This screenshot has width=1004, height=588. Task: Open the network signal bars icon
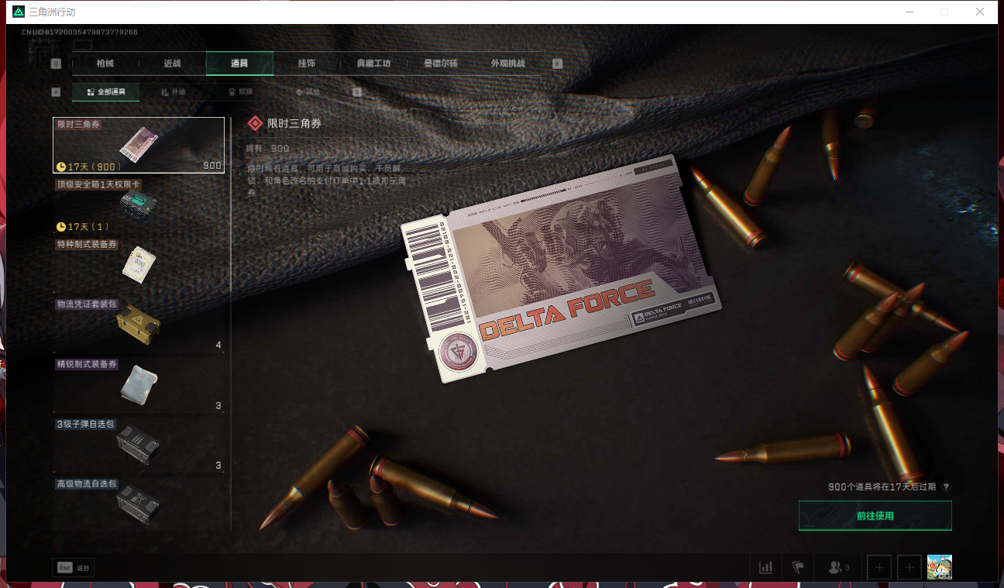[x=765, y=567]
